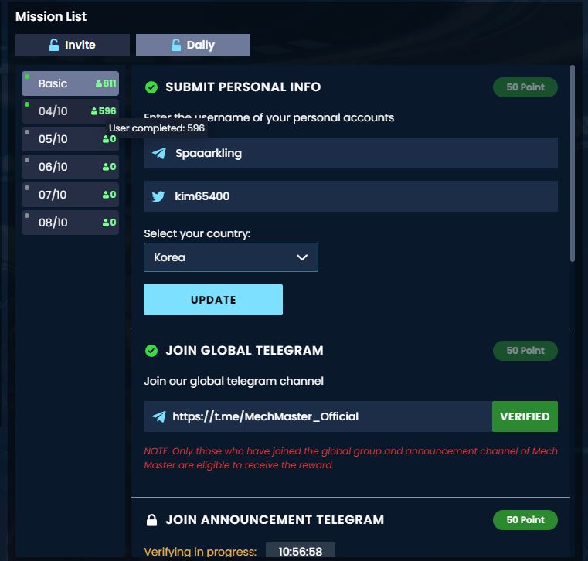Click green checkmark beside Join Global Telegram
This screenshot has width=588, height=561.
point(151,351)
